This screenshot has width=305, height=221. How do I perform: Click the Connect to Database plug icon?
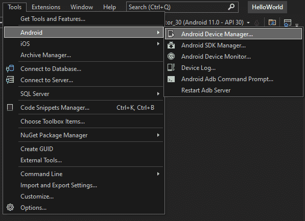[x=10, y=68]
